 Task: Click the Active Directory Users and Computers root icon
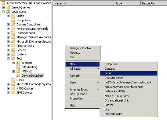point(3,3)
